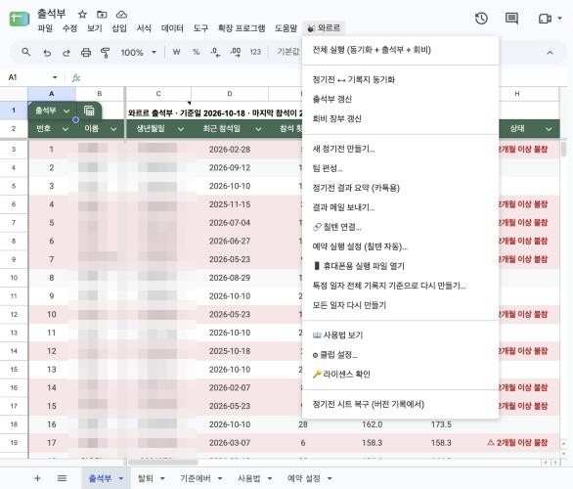Open comments panel icon
The height and width of the screenshot is (489, 573).
click(511, 19)
